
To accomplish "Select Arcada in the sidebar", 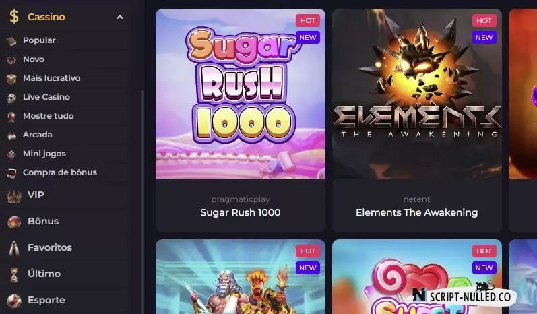I will coord(38,135).
